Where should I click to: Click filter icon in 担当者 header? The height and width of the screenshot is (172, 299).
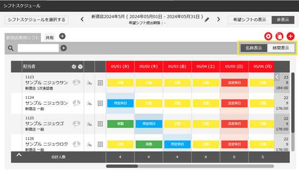tap(80, 66)
